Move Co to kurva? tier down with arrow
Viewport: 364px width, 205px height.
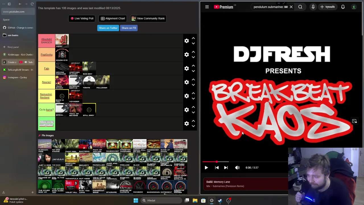(x=193, y=112)
